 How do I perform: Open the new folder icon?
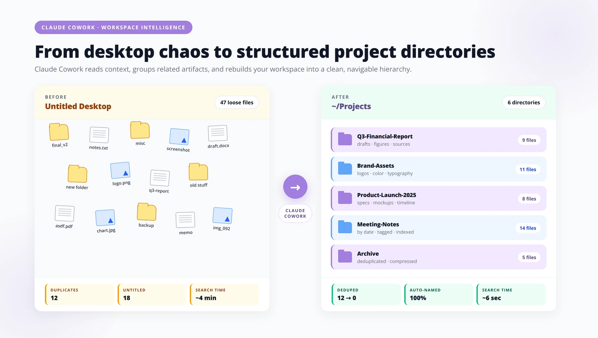pos(77,174)
